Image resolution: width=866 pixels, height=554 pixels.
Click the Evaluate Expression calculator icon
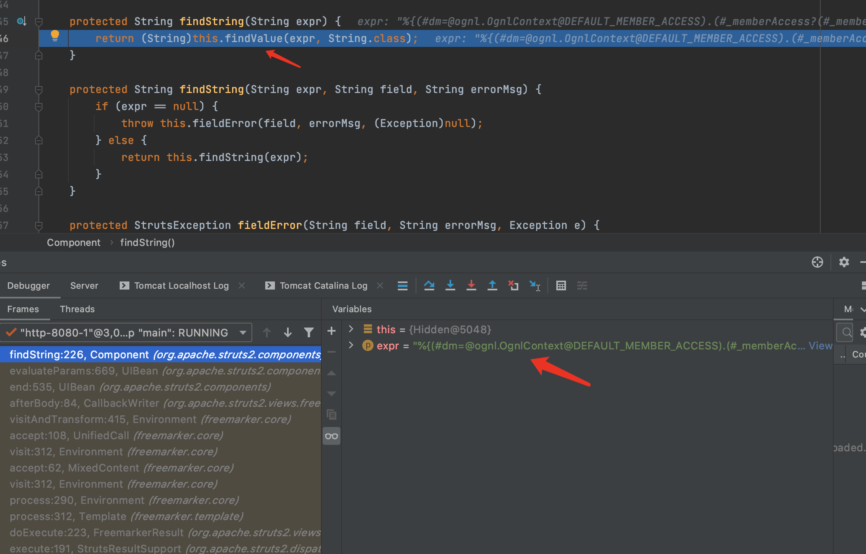561,285
